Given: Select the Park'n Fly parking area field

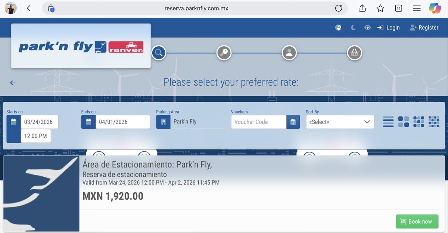Looking at the screenshot, I should [198, 122].
